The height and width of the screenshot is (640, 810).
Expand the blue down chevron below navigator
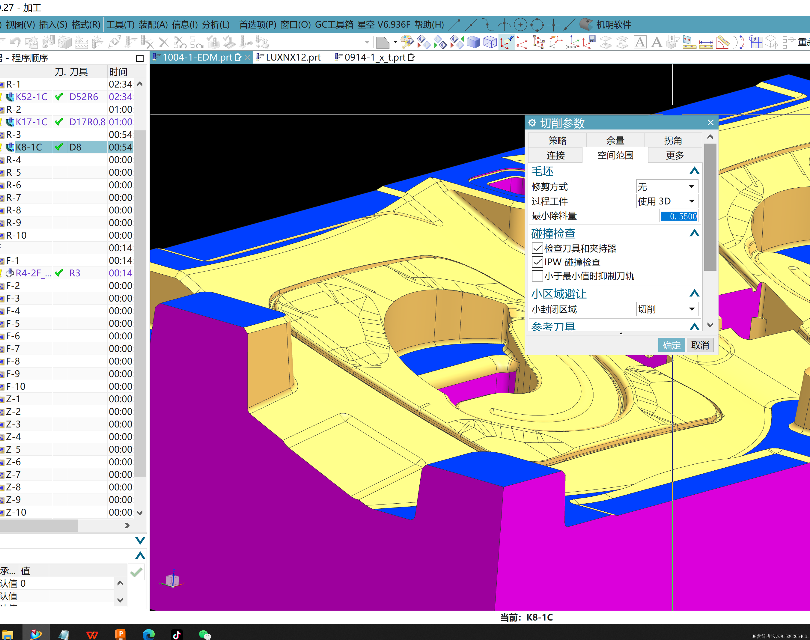click(x=140, y=540)
